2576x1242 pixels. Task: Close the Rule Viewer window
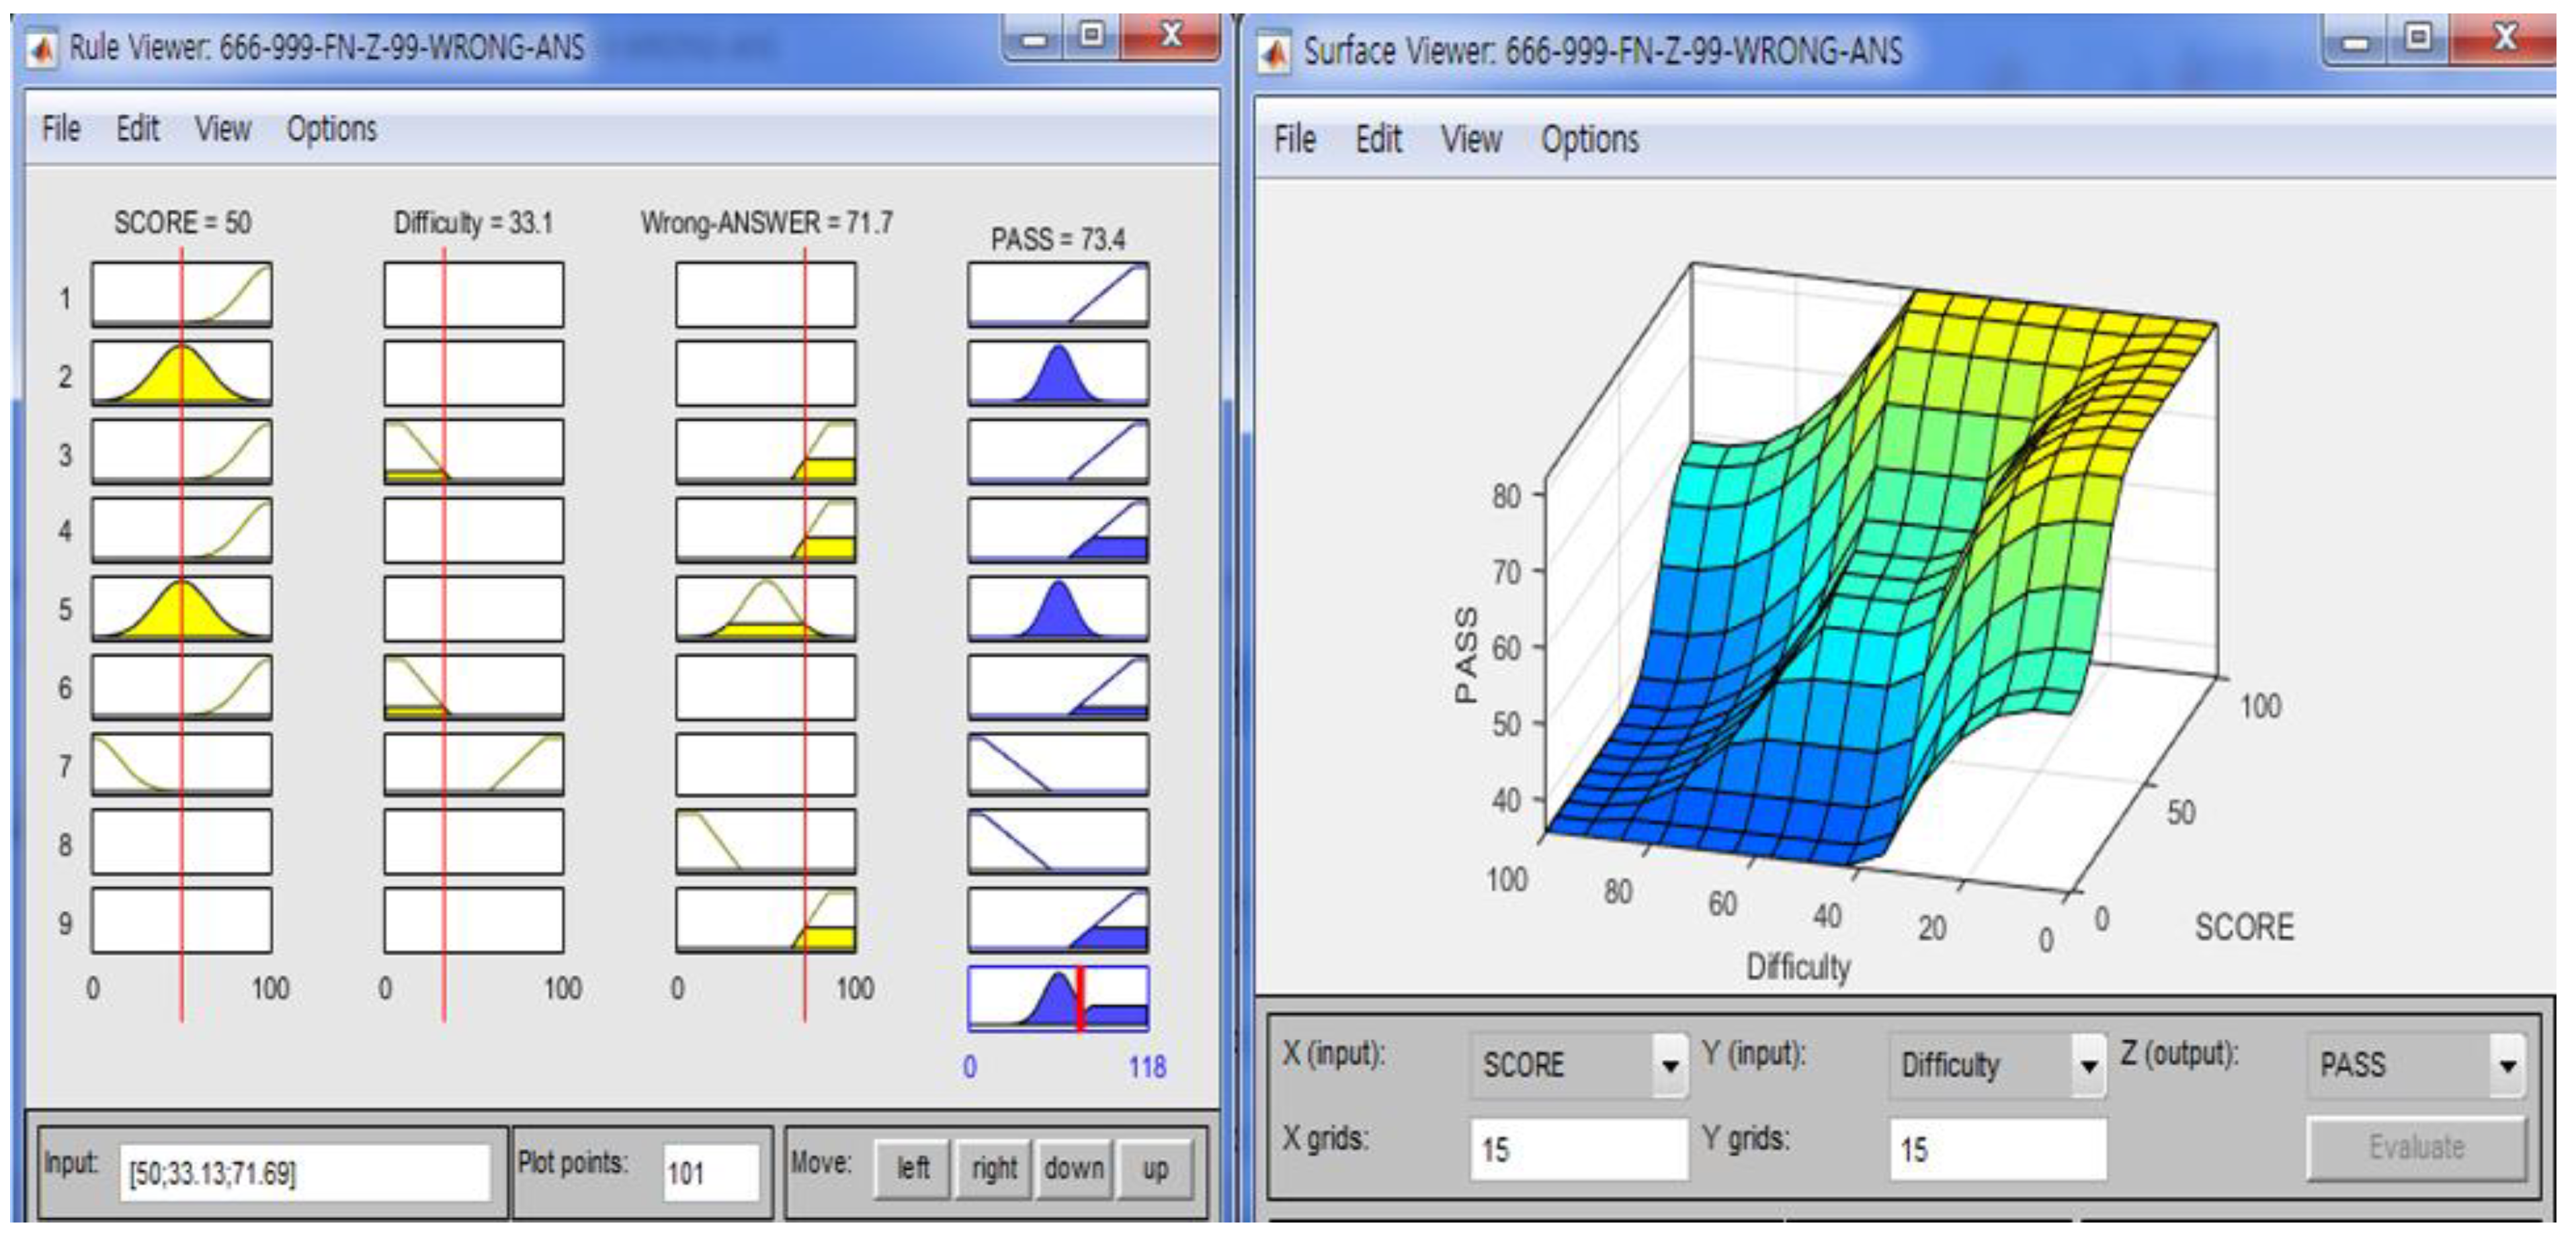click(x=1170, y=37)
